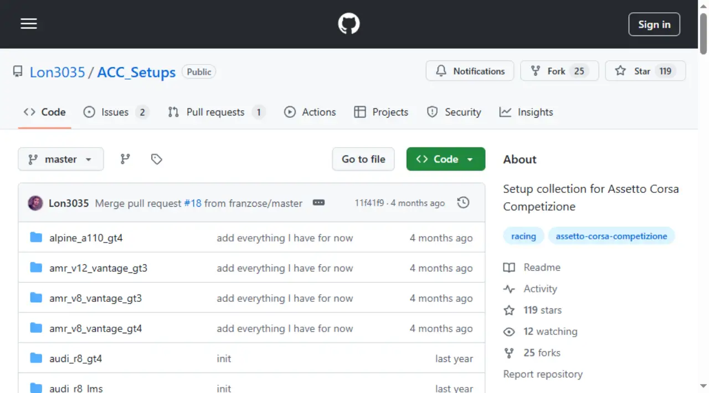Open commit message in alpine_a110_gt4 row
The image size is (709, 393).
(285, 238)
